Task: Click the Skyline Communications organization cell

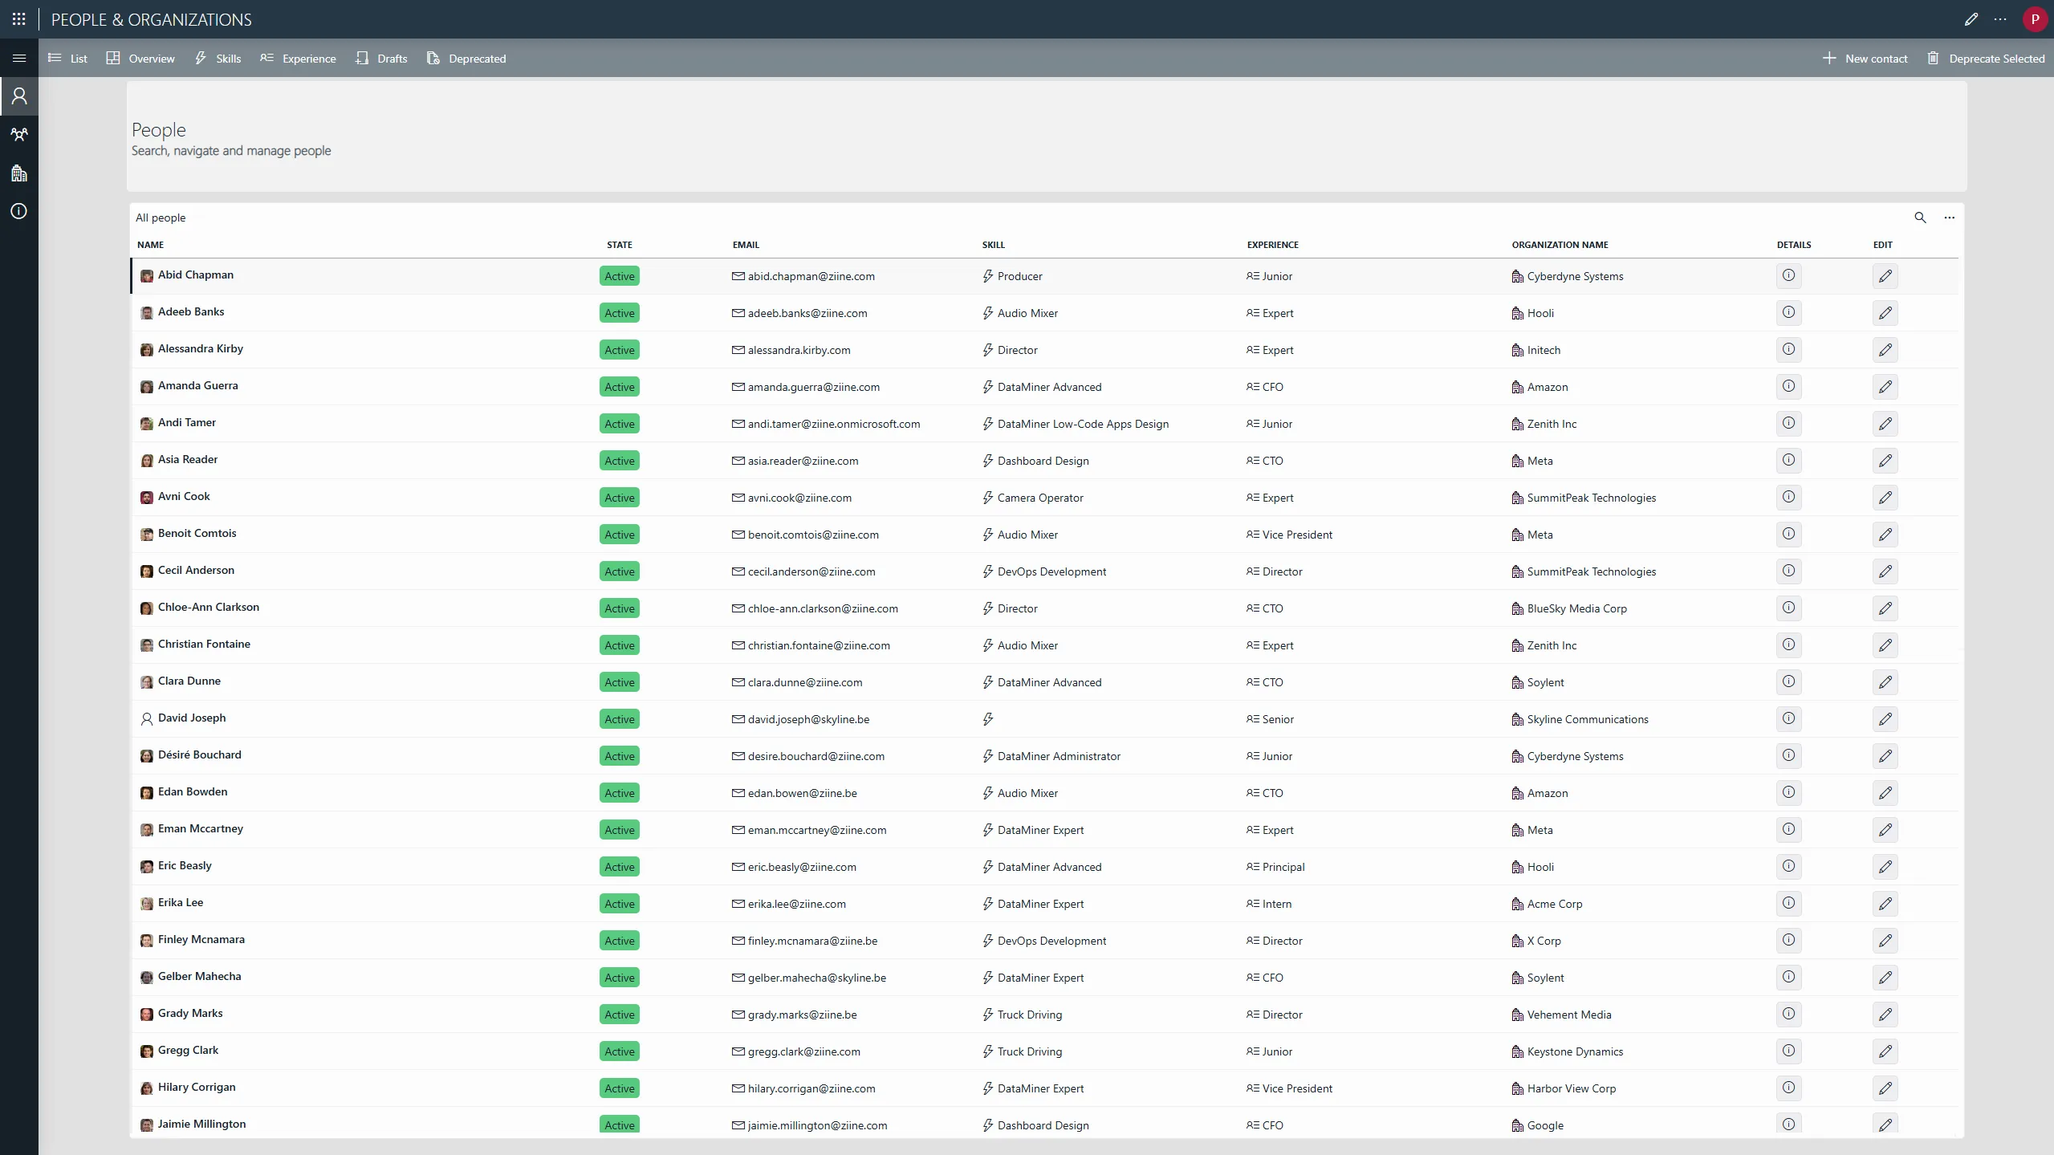Action: coord(1588,719)
